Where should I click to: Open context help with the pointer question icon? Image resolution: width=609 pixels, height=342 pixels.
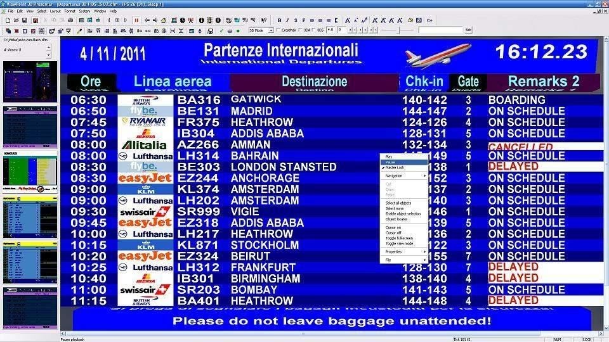pos(264,20)
